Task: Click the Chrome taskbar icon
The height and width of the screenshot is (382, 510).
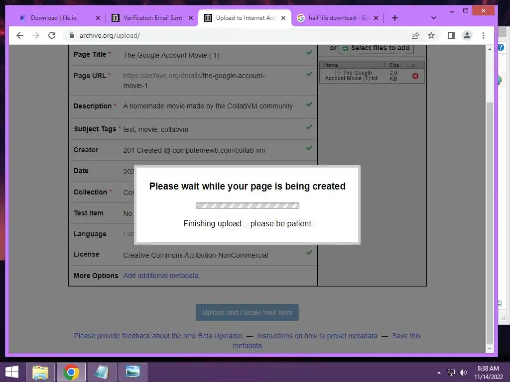Action: tap(71, 372)
